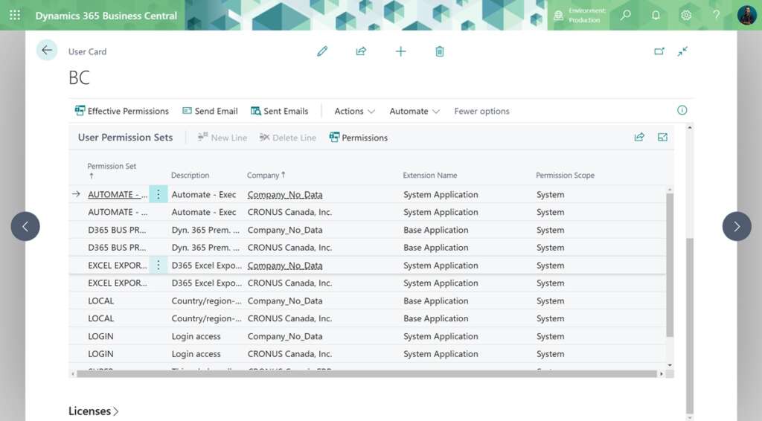Click Fewer options
Screen dimensions: 762x421
481,111
